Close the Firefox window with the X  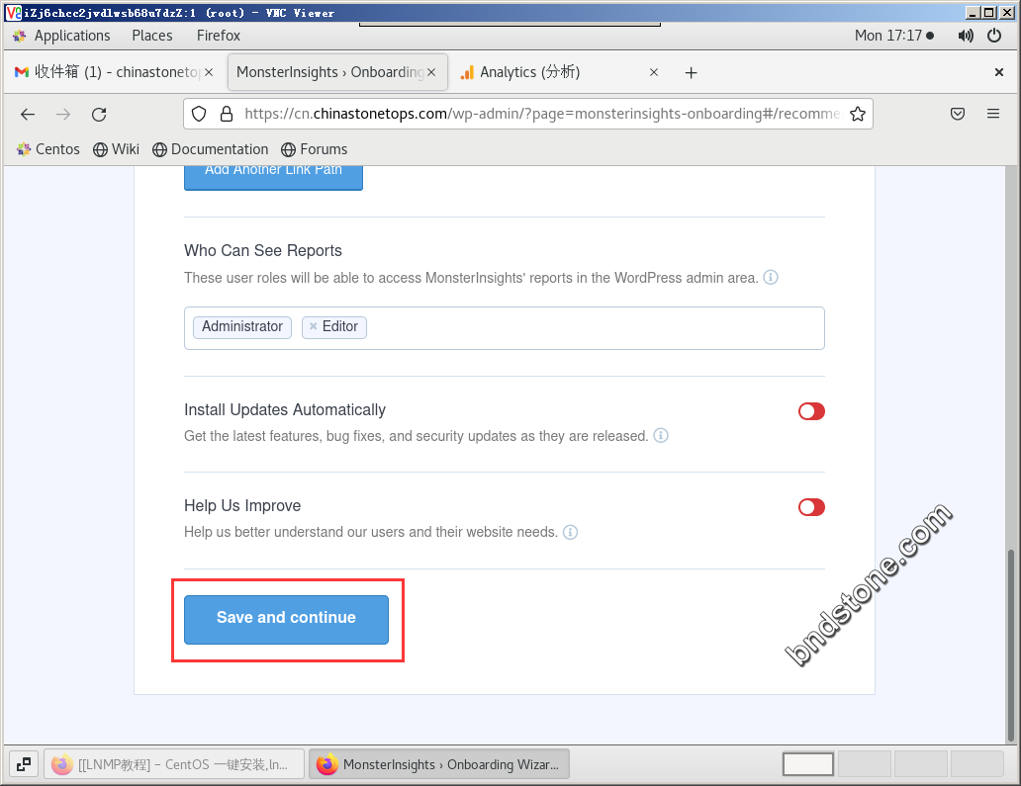point(999,72)
